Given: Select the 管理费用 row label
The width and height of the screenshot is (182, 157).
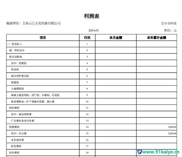Looking at the screenshot, I should (14, 127).
